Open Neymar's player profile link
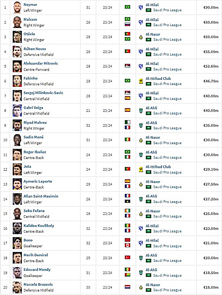 click(30, 4)
